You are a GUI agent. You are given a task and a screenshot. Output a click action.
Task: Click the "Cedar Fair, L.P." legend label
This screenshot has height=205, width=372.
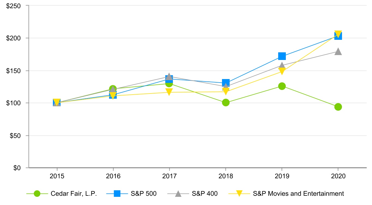[74, 194]
